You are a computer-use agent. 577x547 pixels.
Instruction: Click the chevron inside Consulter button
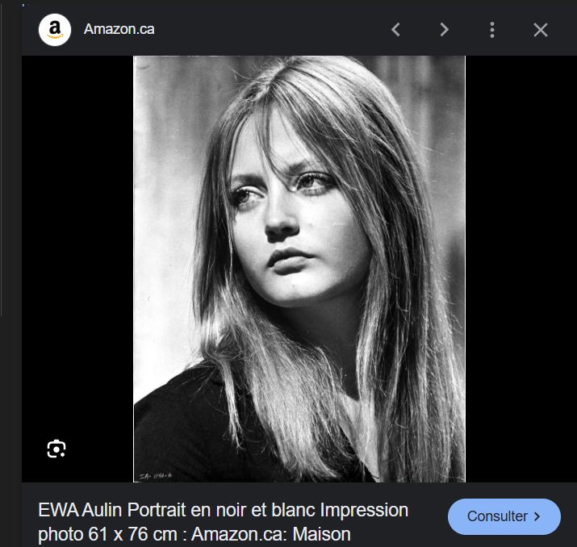(x=534, y=516)
